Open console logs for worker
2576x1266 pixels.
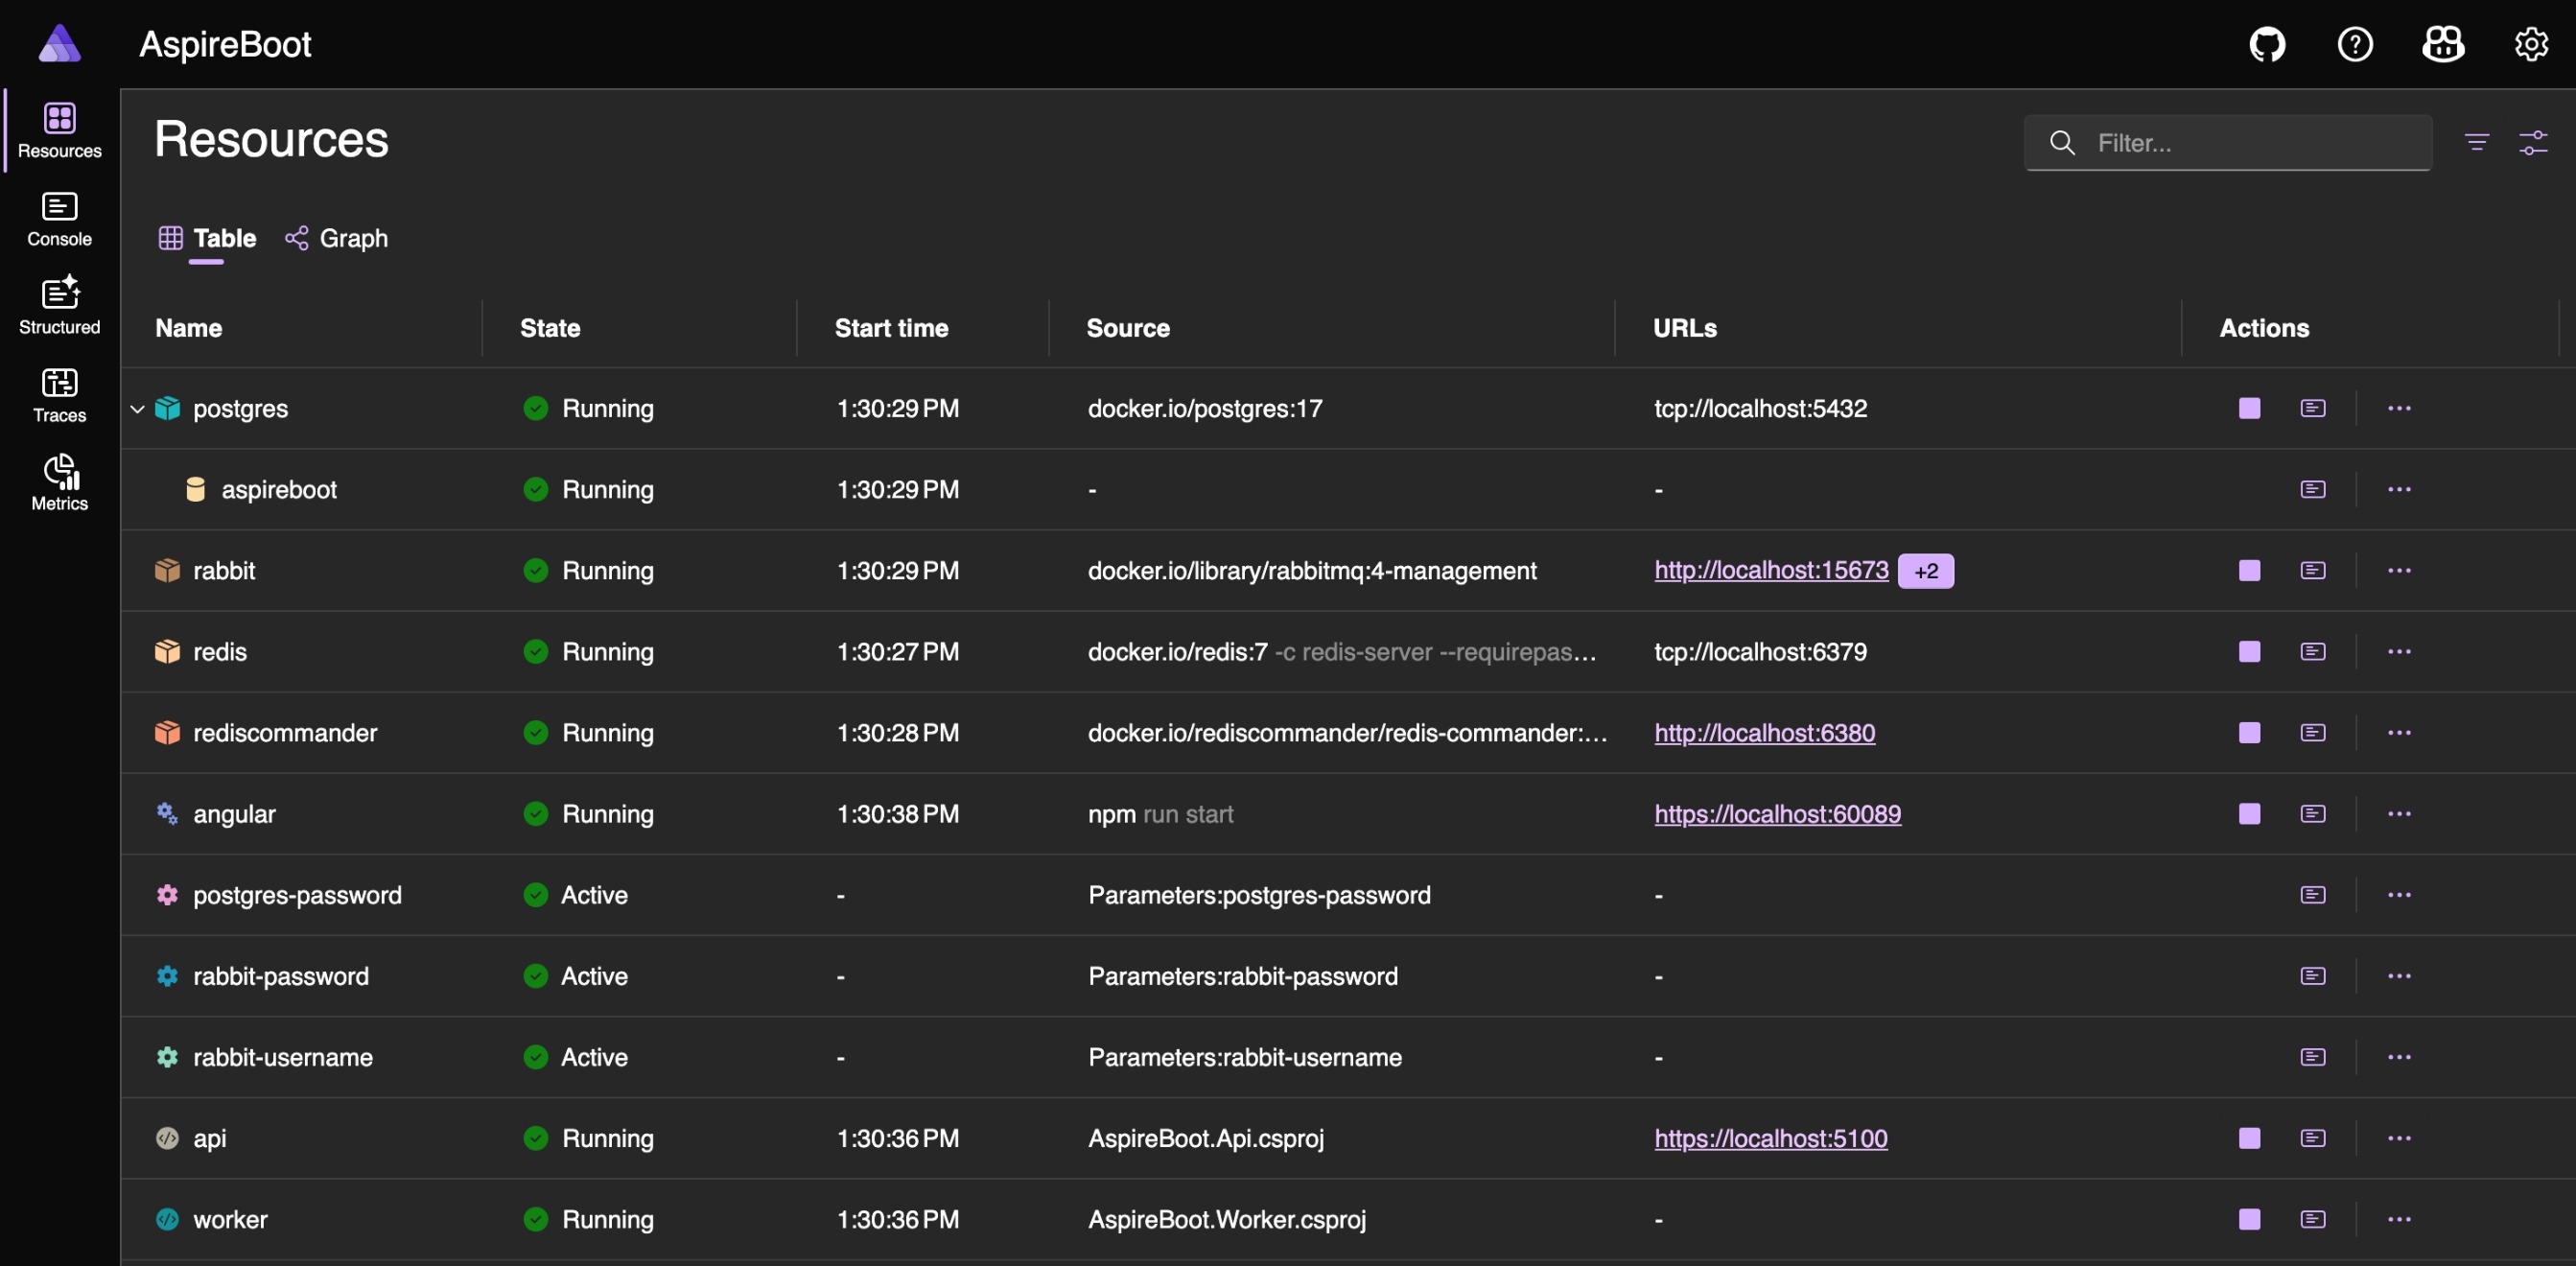coord(2313,1219)
